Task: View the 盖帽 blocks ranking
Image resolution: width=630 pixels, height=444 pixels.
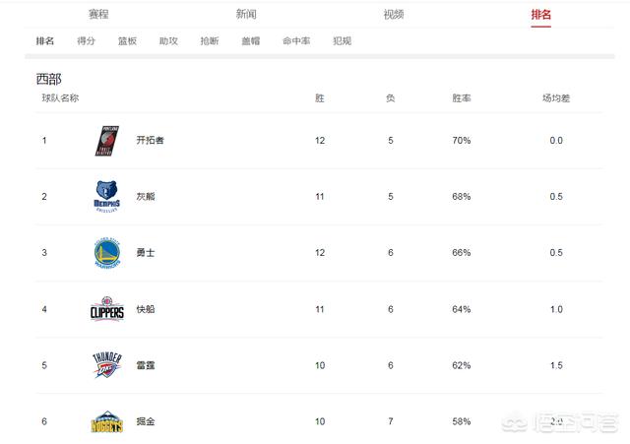Action: [x=251, y=41]
